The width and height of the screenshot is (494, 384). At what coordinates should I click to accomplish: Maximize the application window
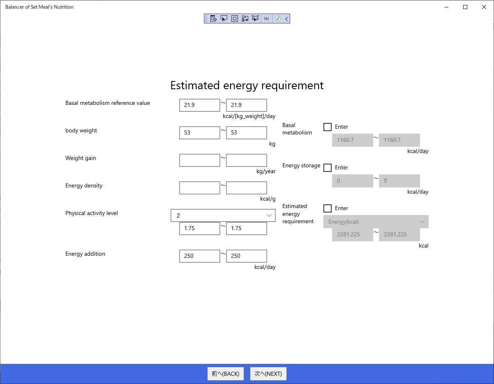[465, 7]
